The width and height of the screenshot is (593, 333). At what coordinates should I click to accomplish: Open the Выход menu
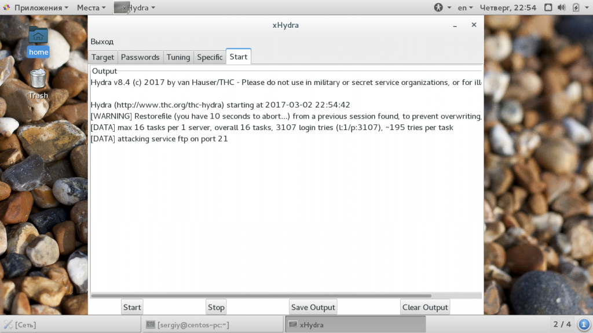pyautogui.click(x=102, y=42)
